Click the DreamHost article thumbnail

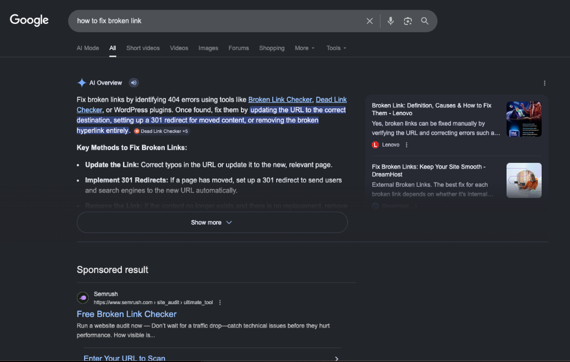point(524,180)
